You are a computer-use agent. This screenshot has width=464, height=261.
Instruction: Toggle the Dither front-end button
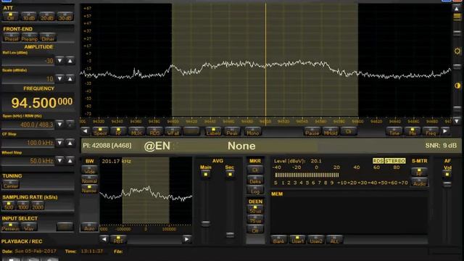[x=48, y=38]
